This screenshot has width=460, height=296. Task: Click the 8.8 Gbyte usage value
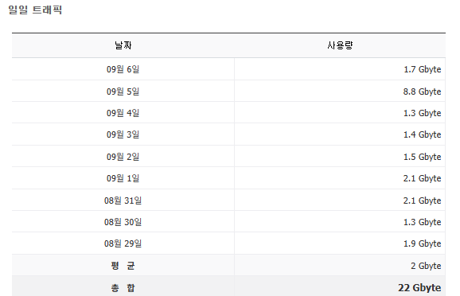(422, 92)
